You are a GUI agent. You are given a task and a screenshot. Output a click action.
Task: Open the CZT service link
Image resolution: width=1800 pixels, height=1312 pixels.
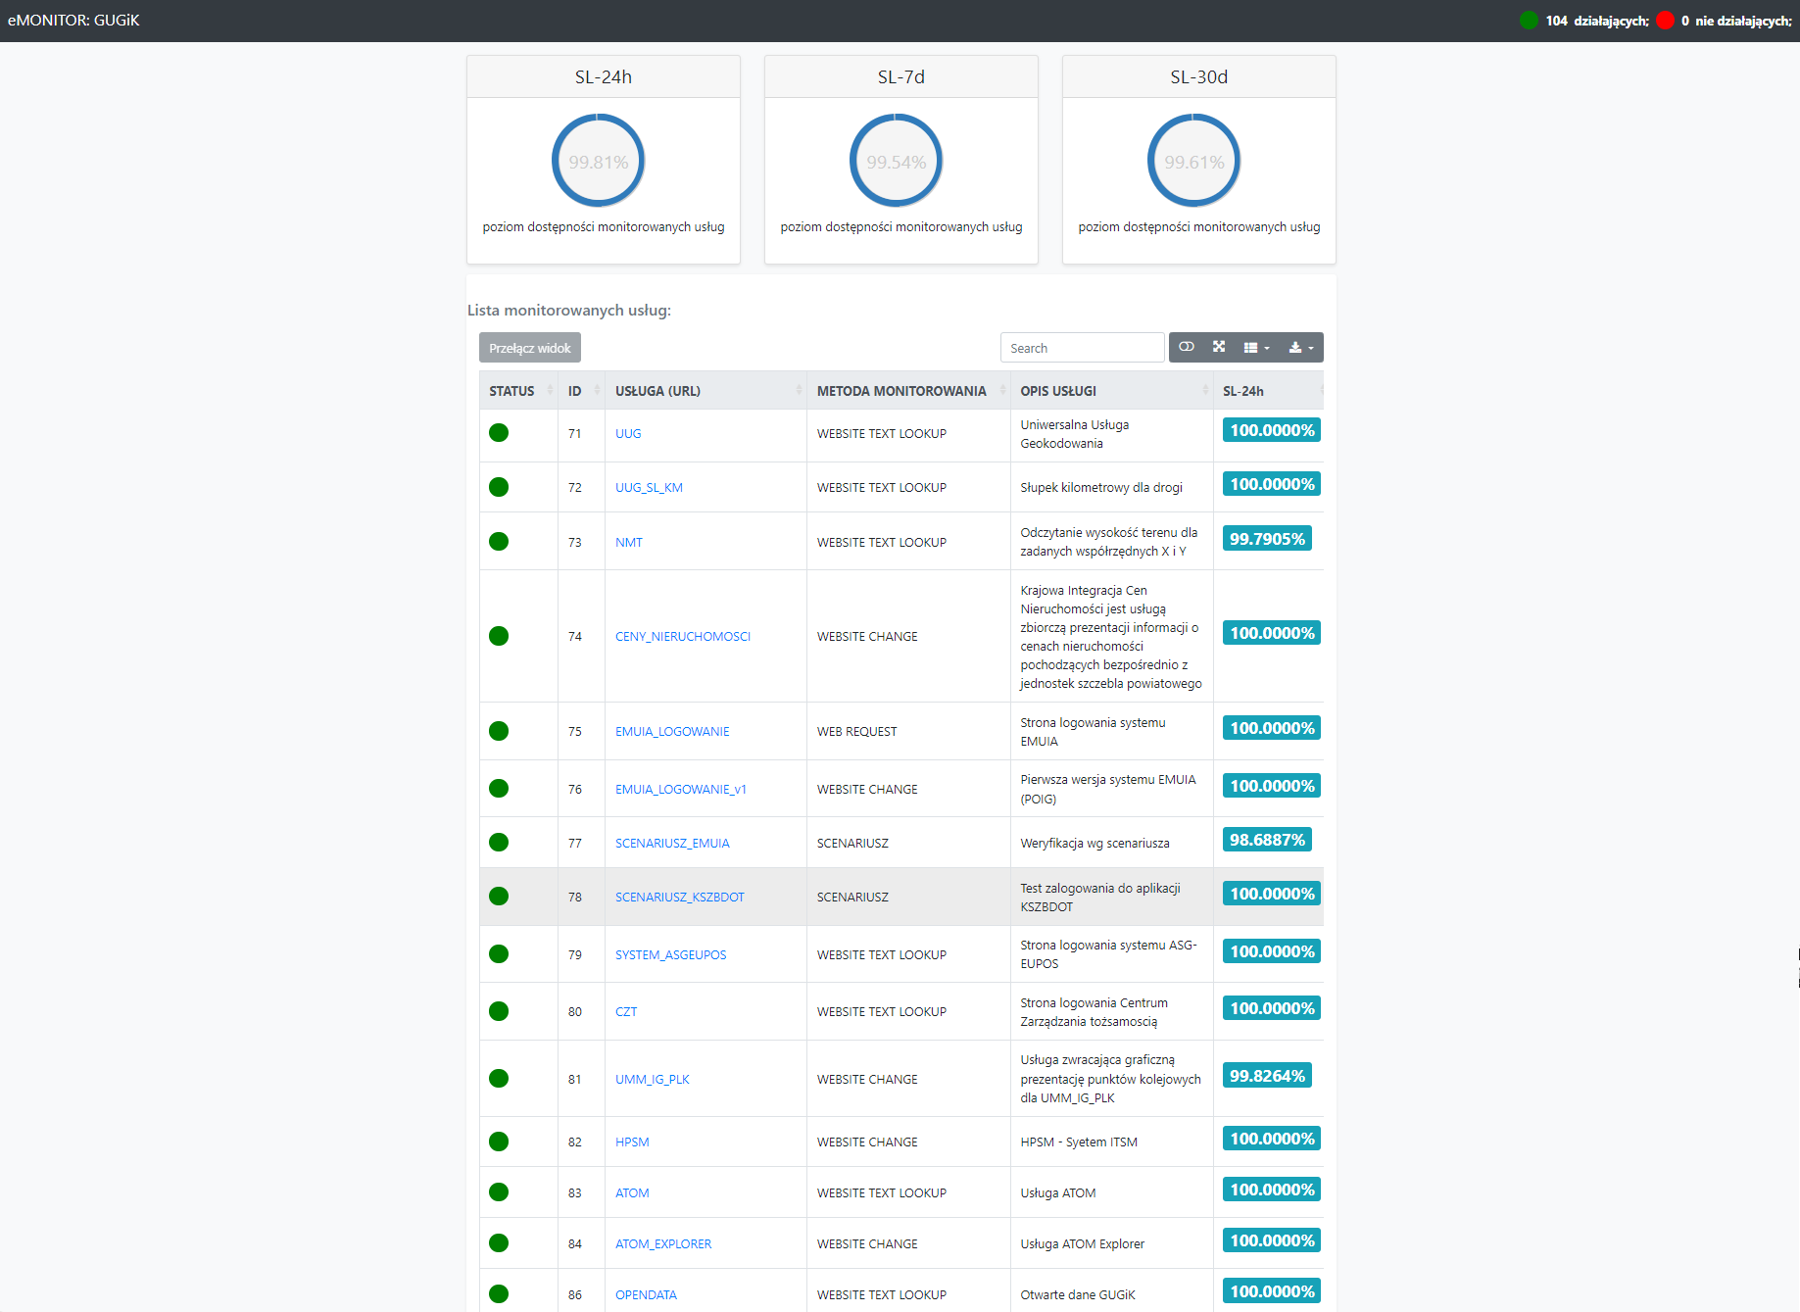pos(626,1011)
